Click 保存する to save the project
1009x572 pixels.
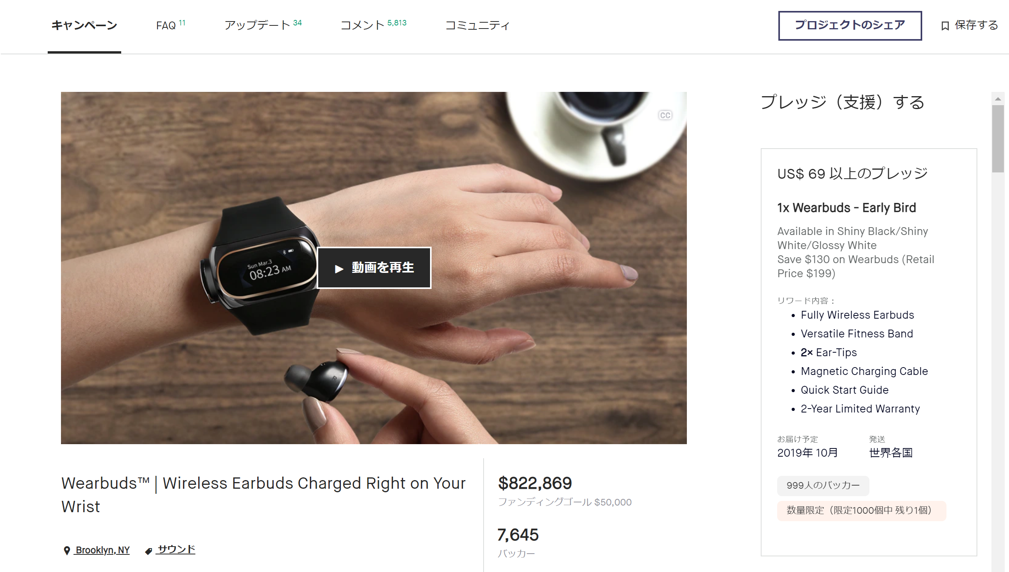pos(976,25)
